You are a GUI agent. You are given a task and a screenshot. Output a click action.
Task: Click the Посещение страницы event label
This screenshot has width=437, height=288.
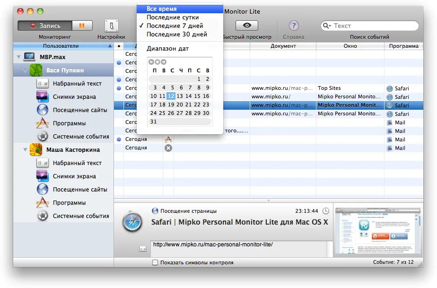188,211
